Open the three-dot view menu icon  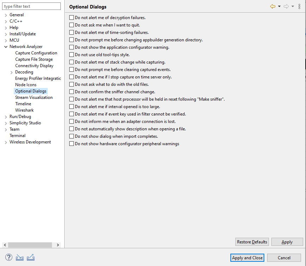[300, 6]
